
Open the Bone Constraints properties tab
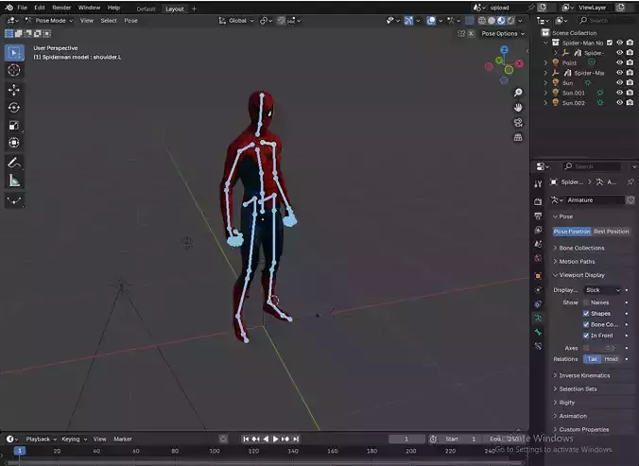[x=538, y=346]
